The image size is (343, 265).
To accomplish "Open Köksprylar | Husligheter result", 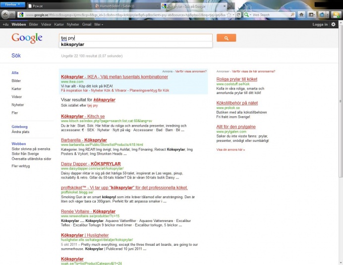I will coord(85,235).
